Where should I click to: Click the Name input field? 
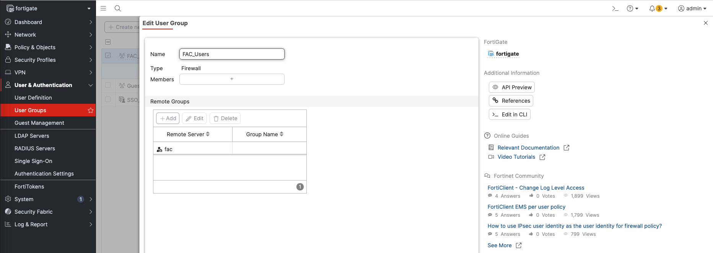coord(232,54)
